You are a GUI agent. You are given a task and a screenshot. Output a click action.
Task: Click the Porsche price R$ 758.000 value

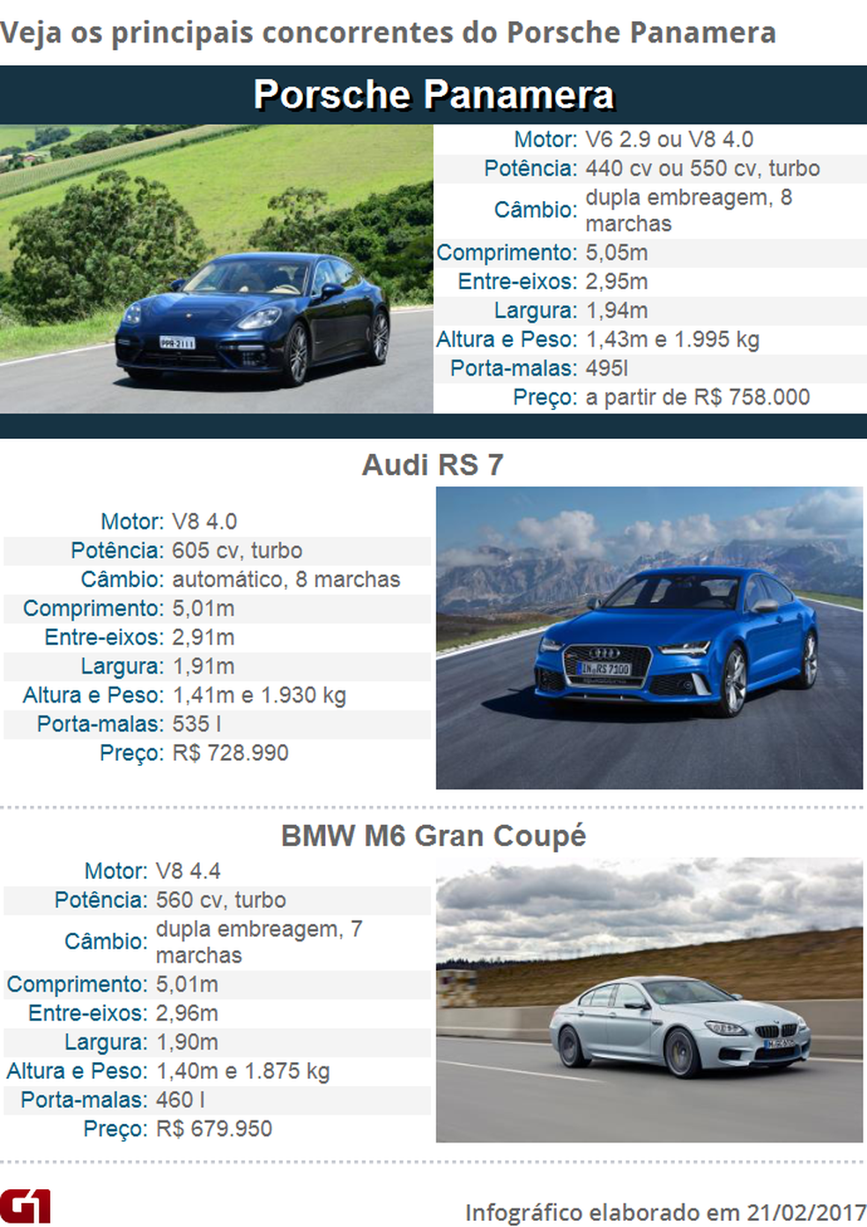click(x=697, y=397)
